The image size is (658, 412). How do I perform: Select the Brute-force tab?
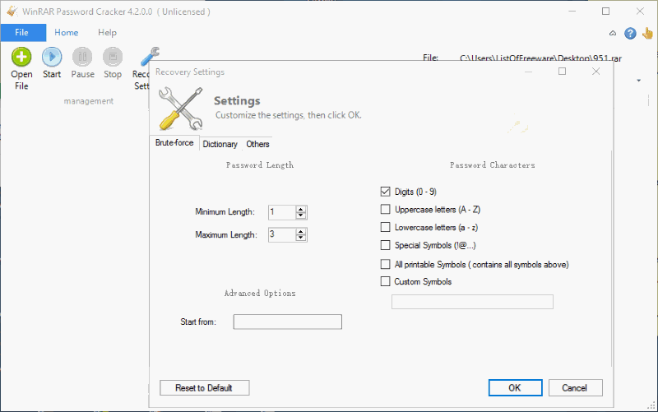coord(174,142)
